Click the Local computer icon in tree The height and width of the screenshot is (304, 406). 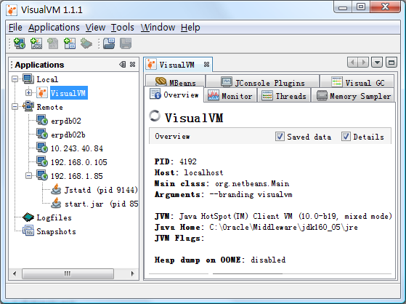click(28, 79)
